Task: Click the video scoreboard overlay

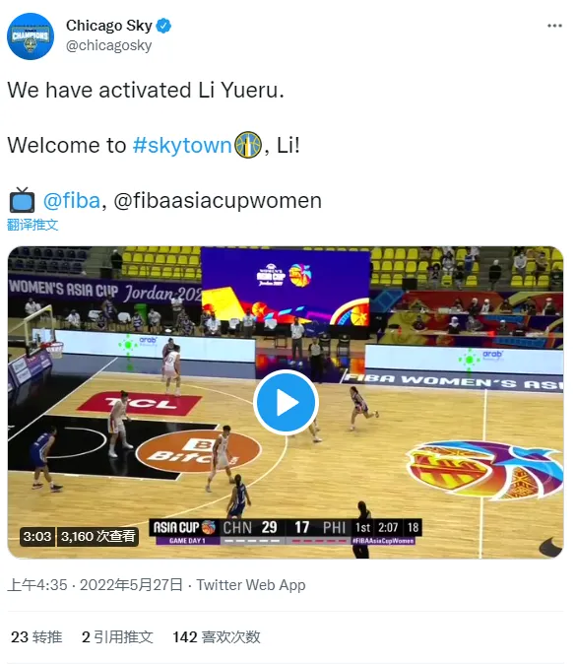Action: point(286,532)
